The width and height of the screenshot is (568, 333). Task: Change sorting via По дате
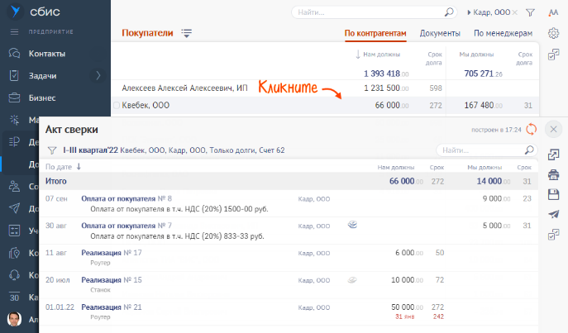point(63,167)
